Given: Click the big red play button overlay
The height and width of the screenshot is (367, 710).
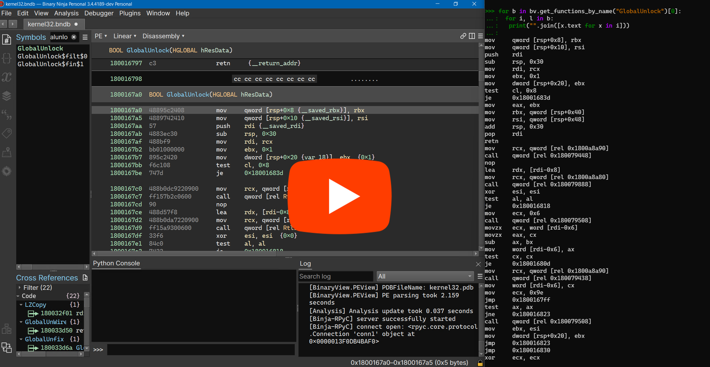Looking at the screenshot, I should 339,196.
